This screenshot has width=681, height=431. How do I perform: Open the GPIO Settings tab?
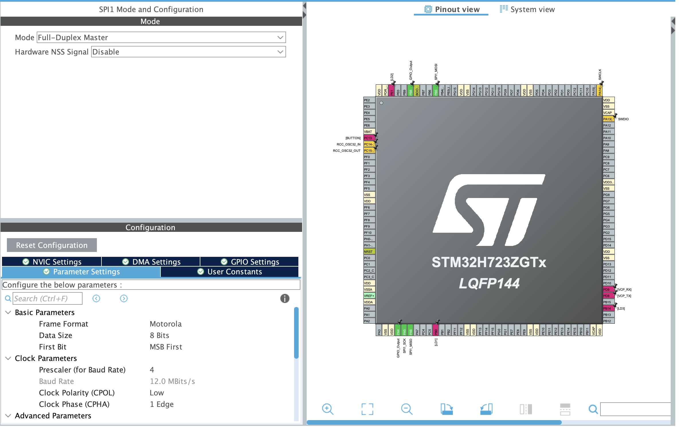click(x=250, y=262)
